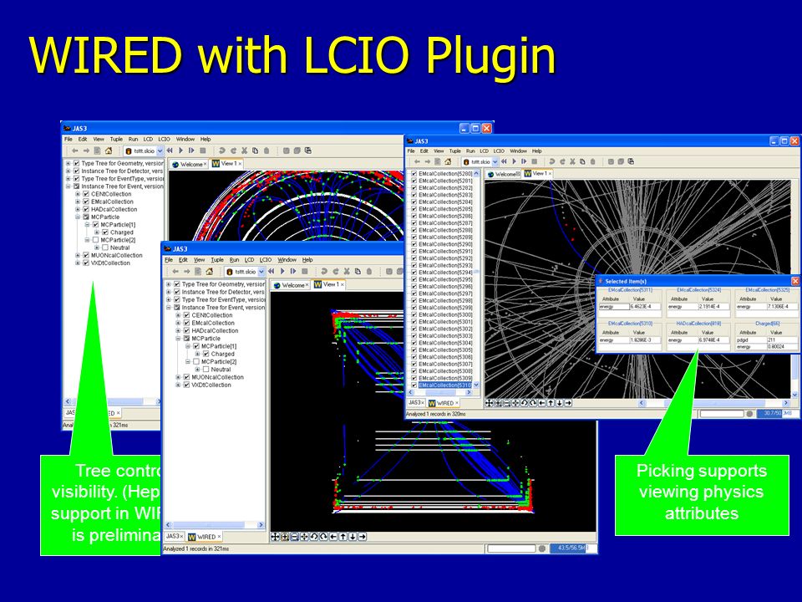Click pan-up arrow below middle window view

[343, 537]
